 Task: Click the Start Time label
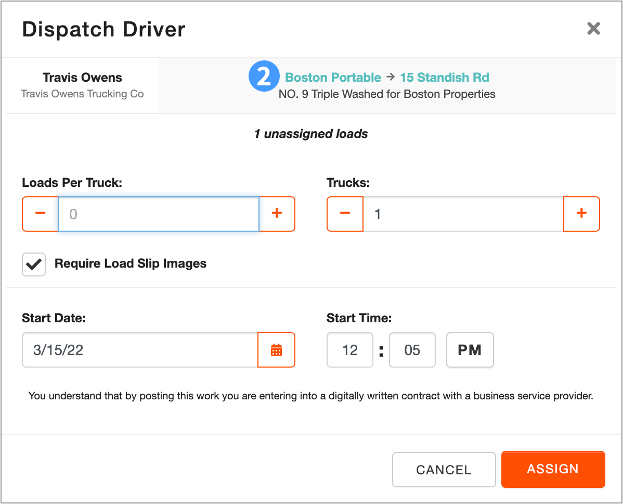click(359, 318)
